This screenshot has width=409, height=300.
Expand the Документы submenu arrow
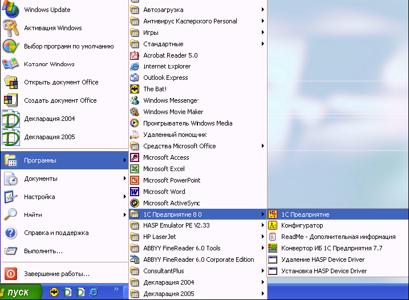(124, 179)
